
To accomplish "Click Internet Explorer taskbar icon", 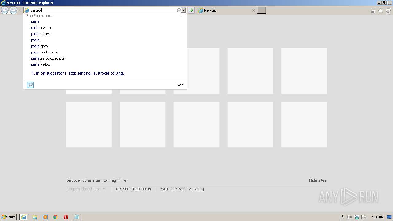I will coord(24,217).
